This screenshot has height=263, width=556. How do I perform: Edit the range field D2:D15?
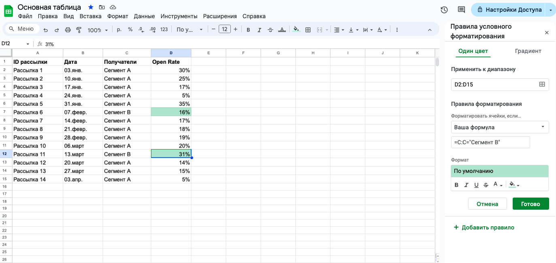point(500,84)
